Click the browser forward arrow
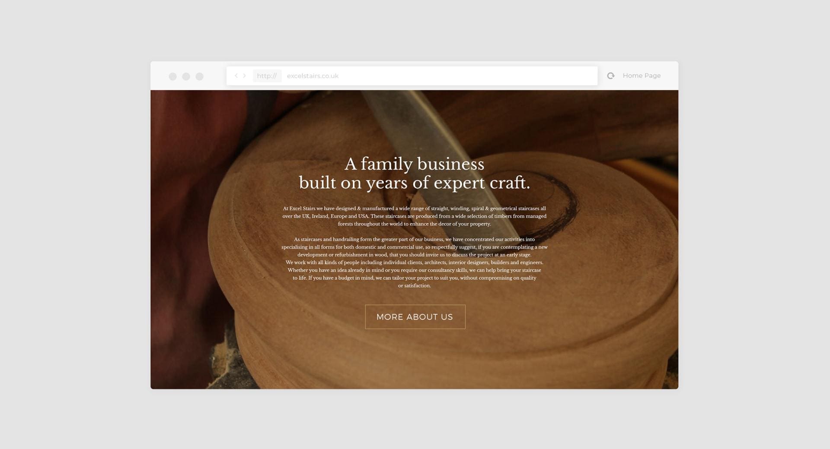Viewport: 830px width, 449px height. tap(244, 76)
